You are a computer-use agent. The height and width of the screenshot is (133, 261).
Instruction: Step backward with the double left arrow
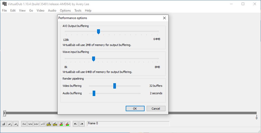(30, 124)
